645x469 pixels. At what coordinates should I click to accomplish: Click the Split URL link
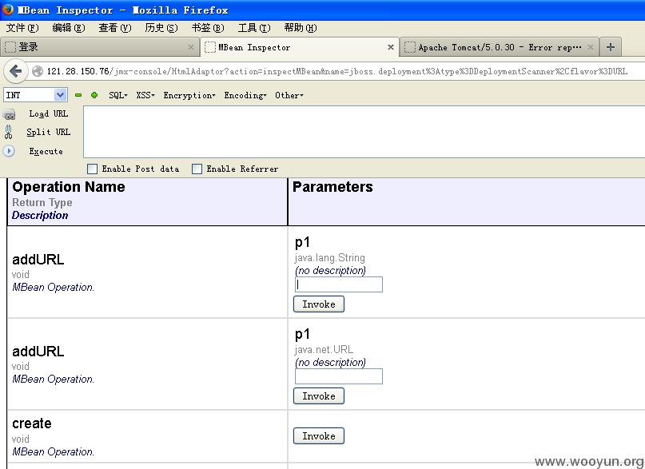[x=49, y=132]
